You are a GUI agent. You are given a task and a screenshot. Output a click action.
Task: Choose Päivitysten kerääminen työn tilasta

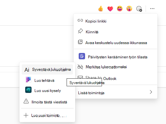[115, 57]
